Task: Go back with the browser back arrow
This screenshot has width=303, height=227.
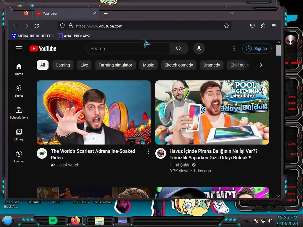Action: 15,26
